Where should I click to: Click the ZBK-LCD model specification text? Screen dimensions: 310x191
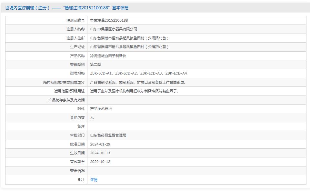point(138,73)
